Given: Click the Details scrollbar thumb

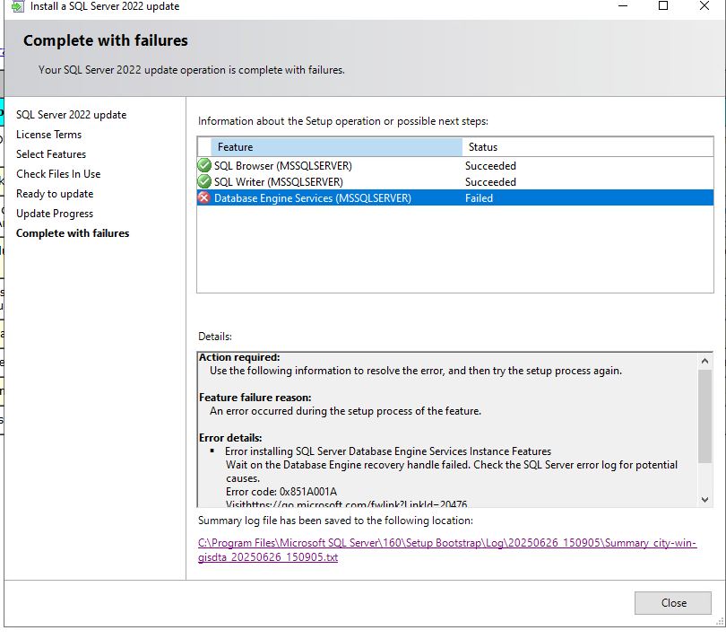Looking at the screenshot, I should coord(704,416).
